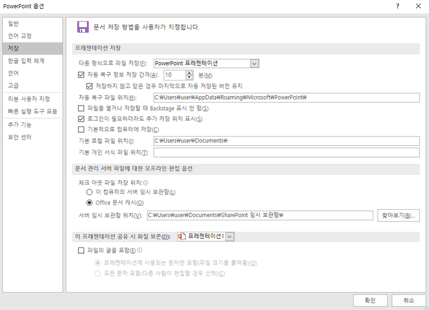429x310 pixels.
Task: Click the 자동 복구 파일 위치 path field
Action: tap(286, 97)
